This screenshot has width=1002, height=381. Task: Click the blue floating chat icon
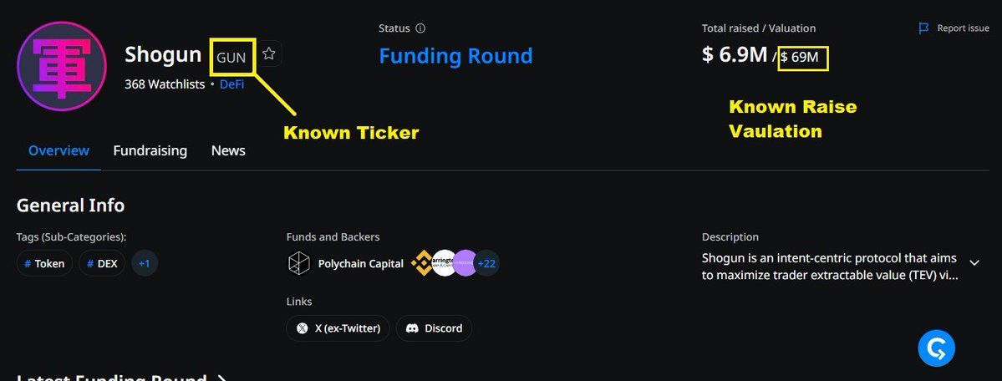coord(936,348)
